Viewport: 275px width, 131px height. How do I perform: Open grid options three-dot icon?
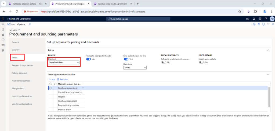pyautogui.click(x=269, y=84)
